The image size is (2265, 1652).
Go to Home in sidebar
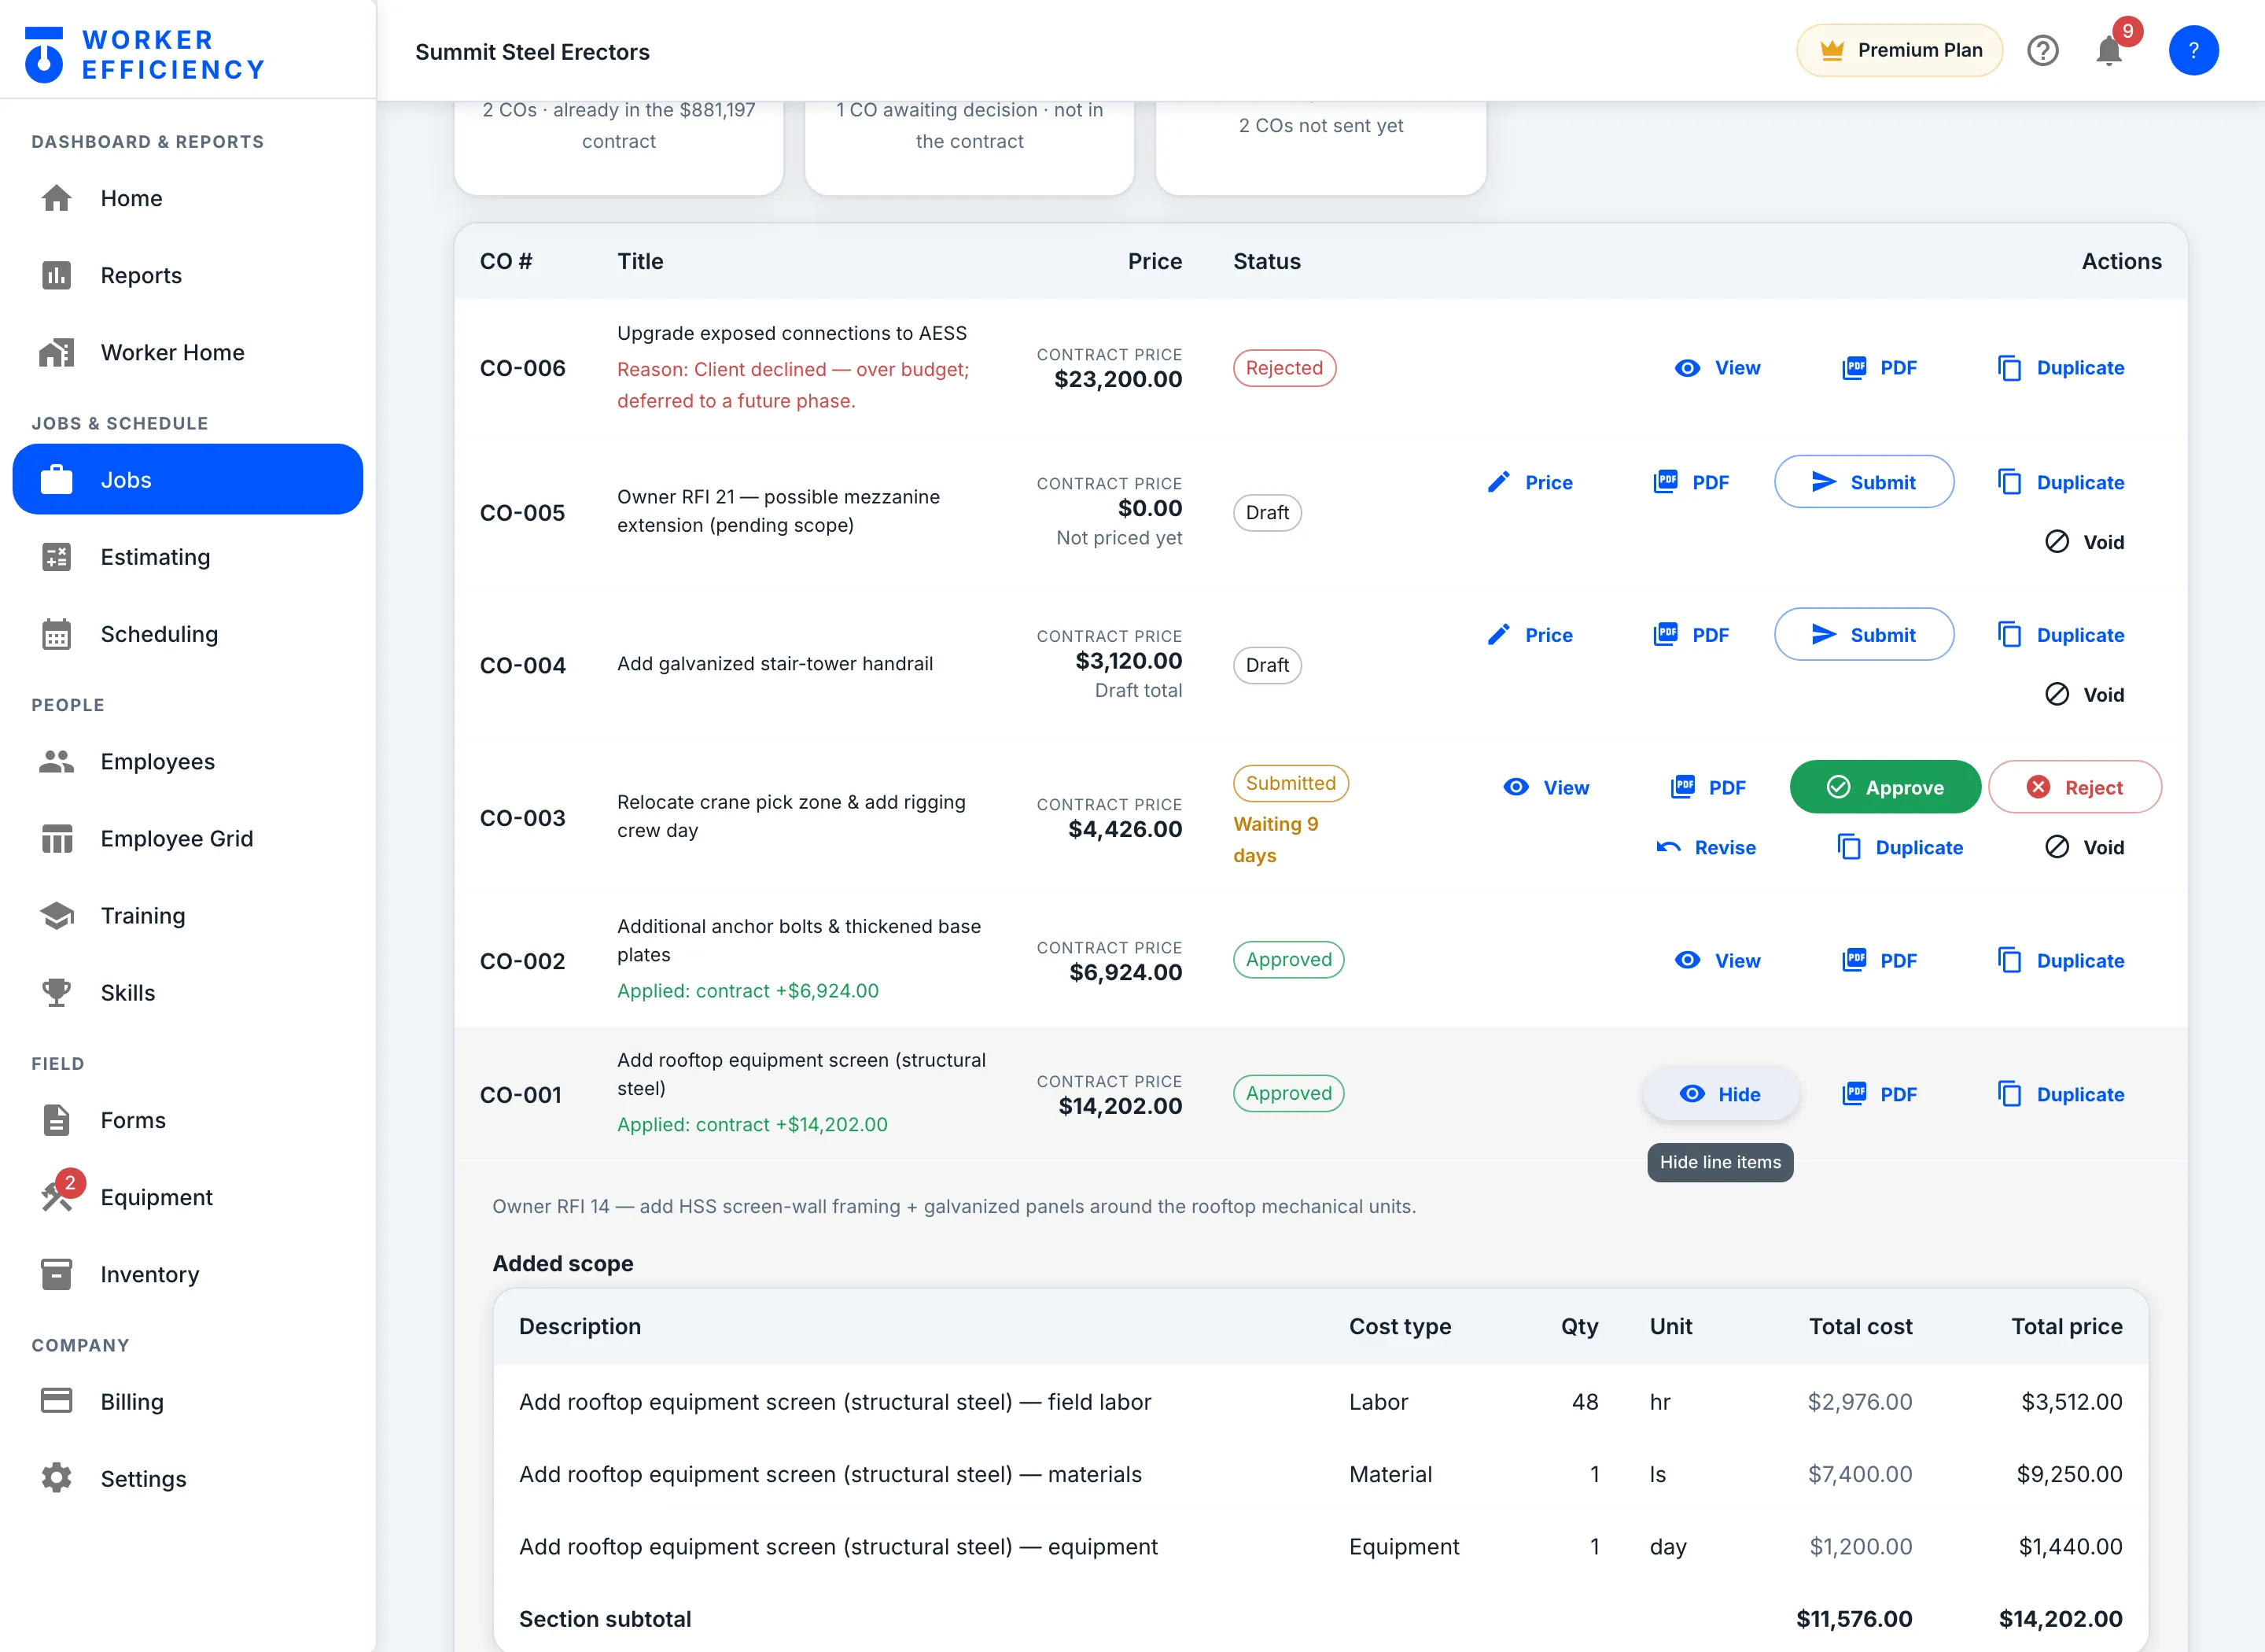click(x=188, y=198)
